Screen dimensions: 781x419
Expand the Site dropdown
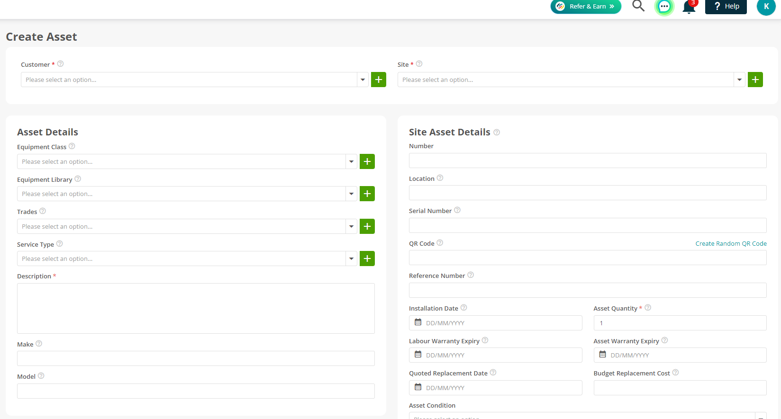pos(740,80)
